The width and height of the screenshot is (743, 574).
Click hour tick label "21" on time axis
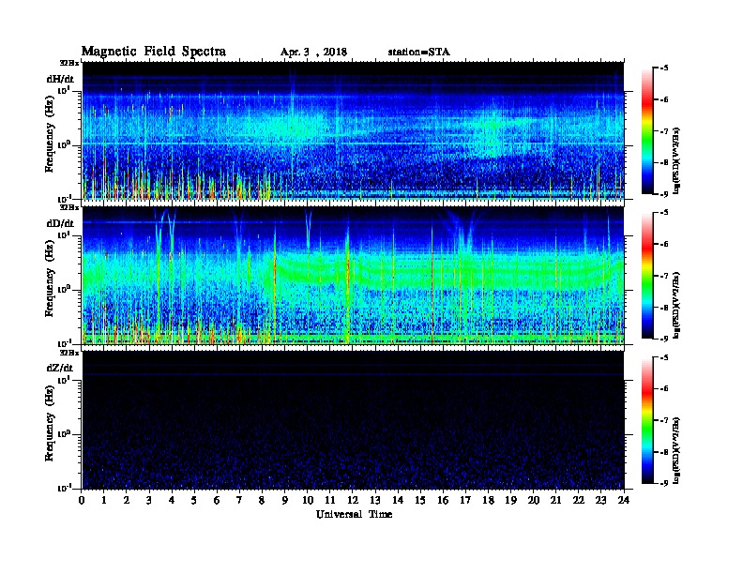[555, 501]
